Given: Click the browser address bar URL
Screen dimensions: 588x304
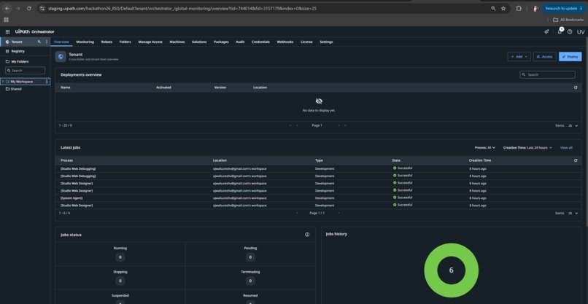Looking at the screenshot, I should (182, 8).
